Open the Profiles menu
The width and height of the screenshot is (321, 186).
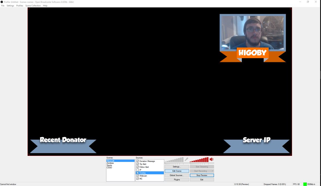[20, 6]
